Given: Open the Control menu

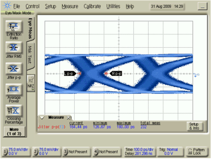Looking at the screenshot, I should [x=32, y=6].
